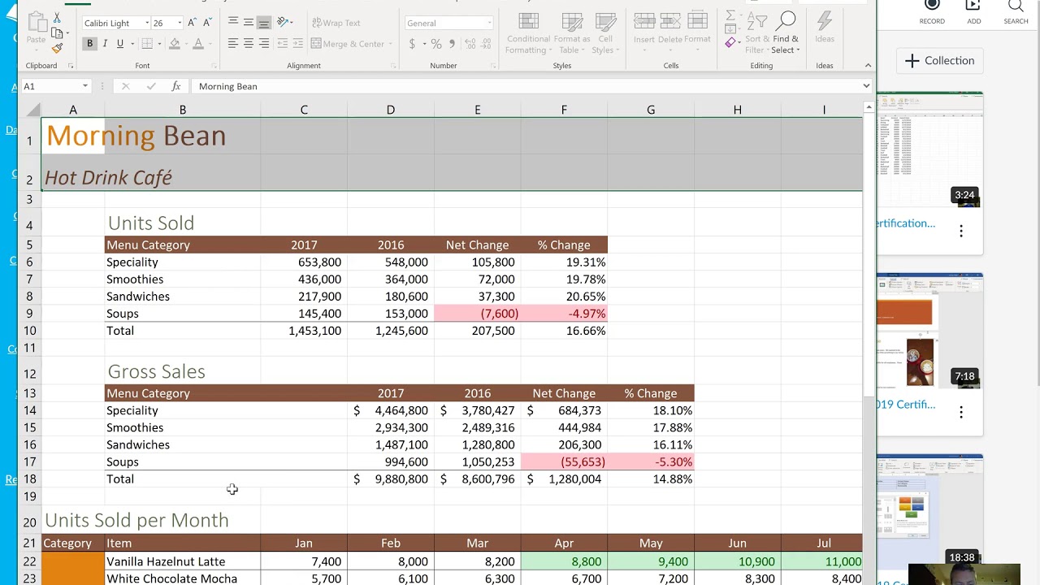
Task: Open Cell Styles gallery
Action: [x=605, y=33]
